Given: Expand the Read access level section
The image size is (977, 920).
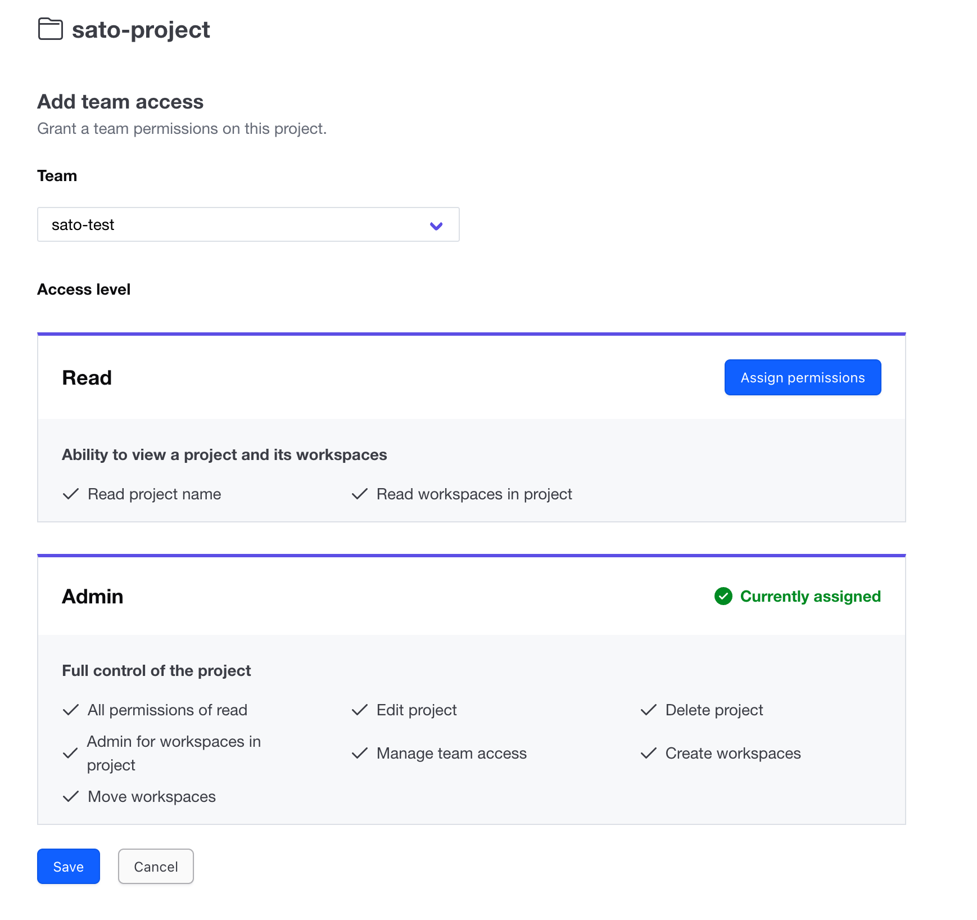Looking at the screenshot, I should [87, 377].
